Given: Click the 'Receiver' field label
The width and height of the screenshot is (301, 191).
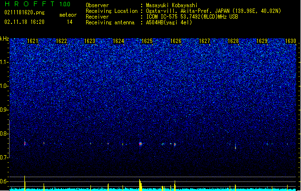Looking at the screenshot, I should [97, 17].
